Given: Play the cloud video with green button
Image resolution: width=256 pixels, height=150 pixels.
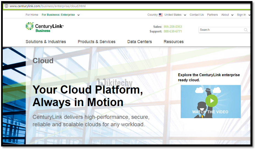Looking at the screenshot, I should click(x=212, y=101).
